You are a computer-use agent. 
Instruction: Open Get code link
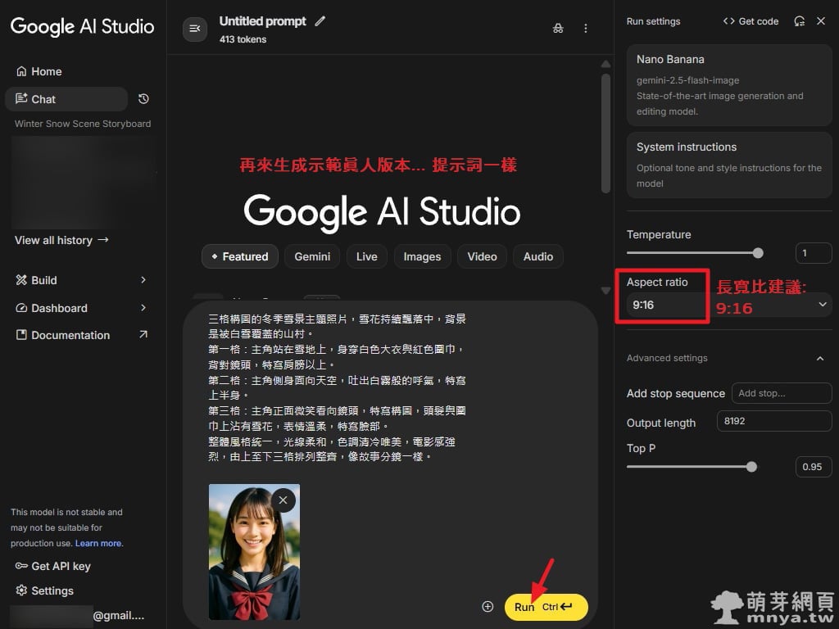coord(751,21)
